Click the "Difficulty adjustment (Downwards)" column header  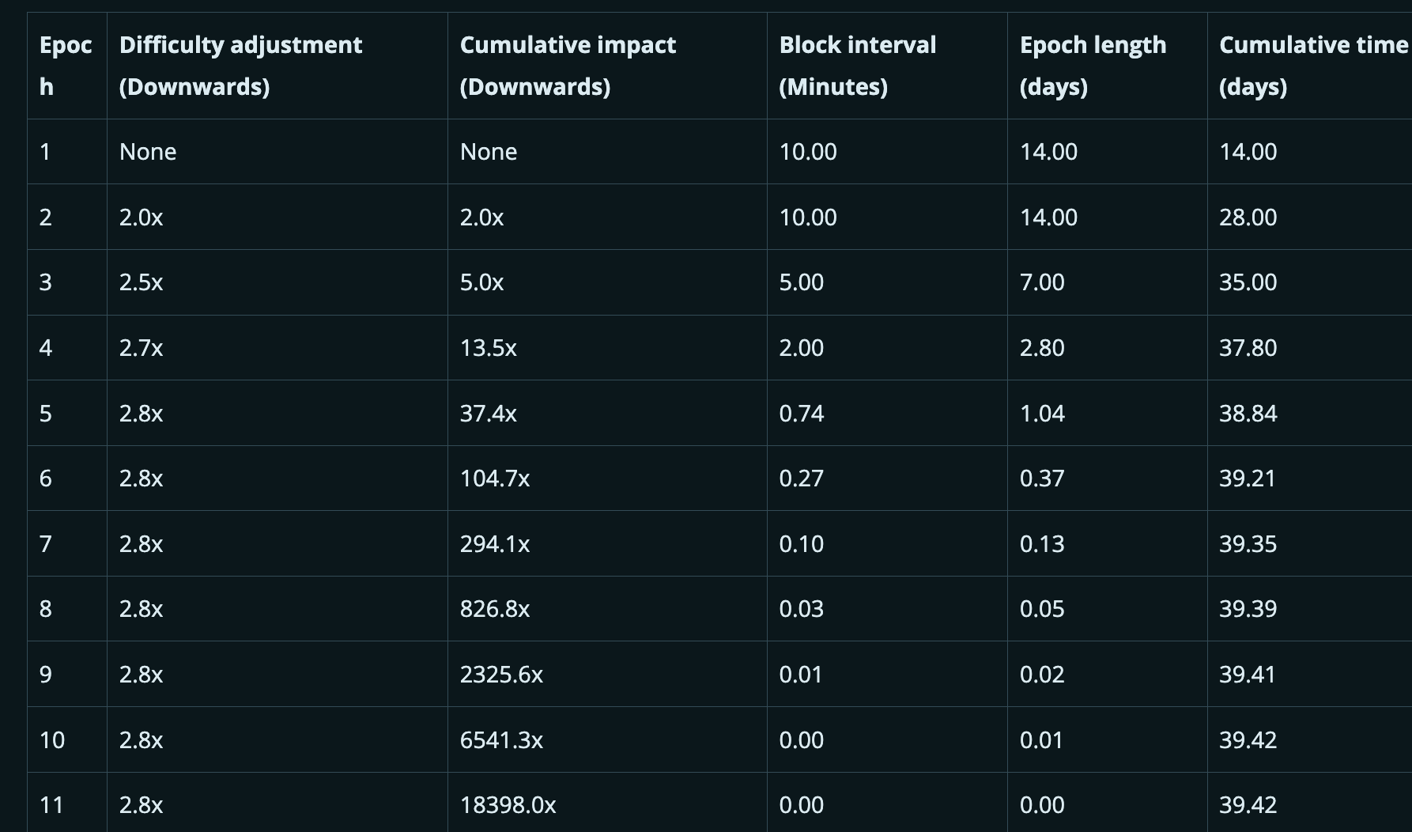[240, 66]
